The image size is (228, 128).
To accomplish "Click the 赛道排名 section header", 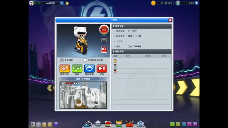I will click(142, 51).
